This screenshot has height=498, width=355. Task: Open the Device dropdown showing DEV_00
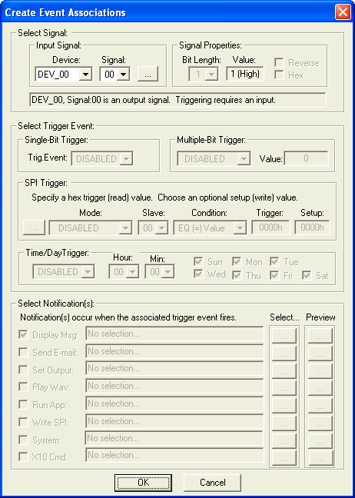(64, 75)
